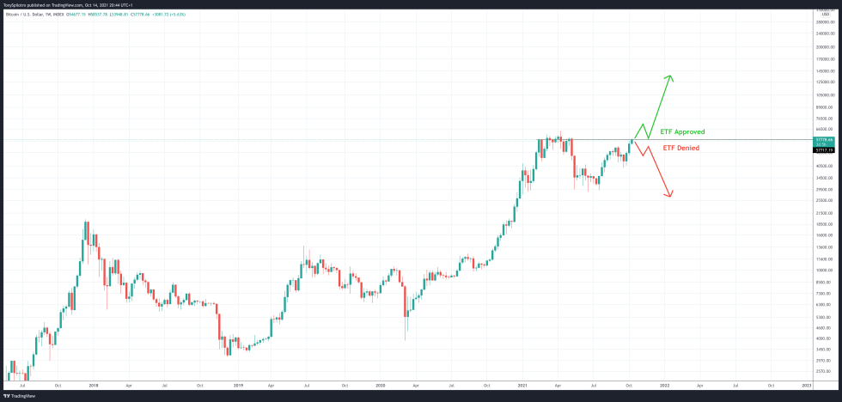Click the 2023 label on time axis
Viewport: 842px width, 402px height.
tap(806, 387)
